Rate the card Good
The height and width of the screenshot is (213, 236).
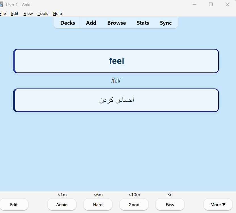point(134,204)
